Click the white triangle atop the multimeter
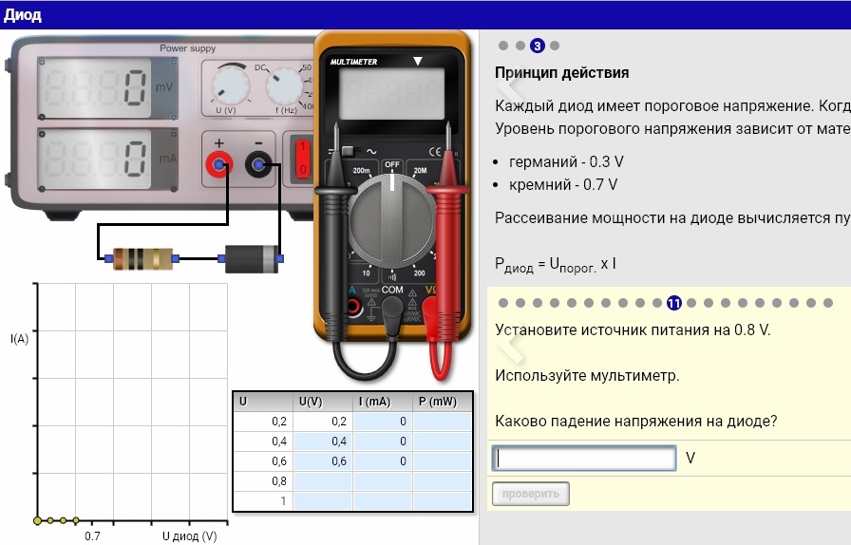The image size is (851, 545). pyautogui.click(x=416, y=62)
